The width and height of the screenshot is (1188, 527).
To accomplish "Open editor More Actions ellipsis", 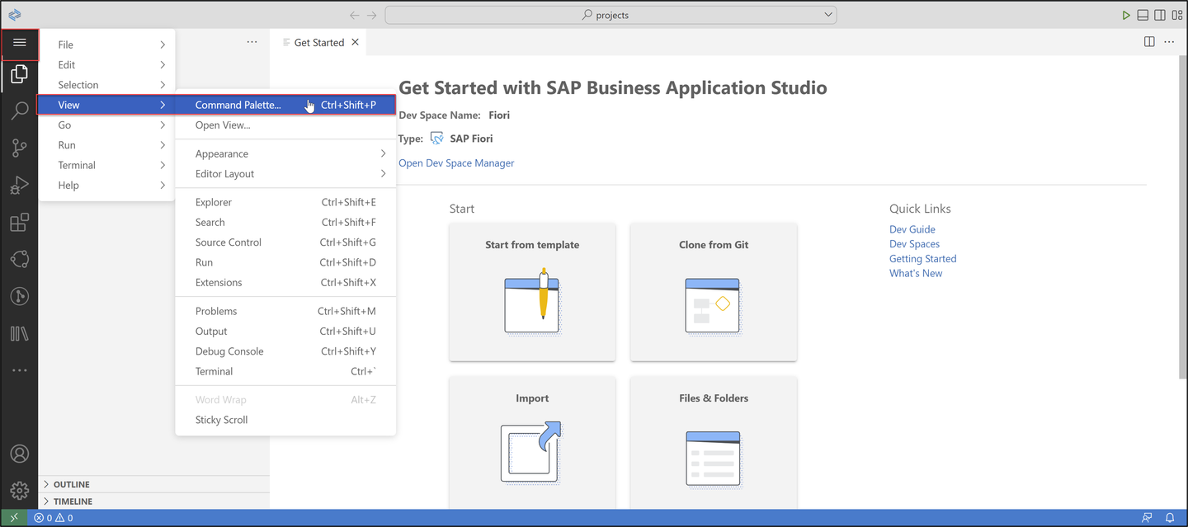I will [x=1169, y=42].
